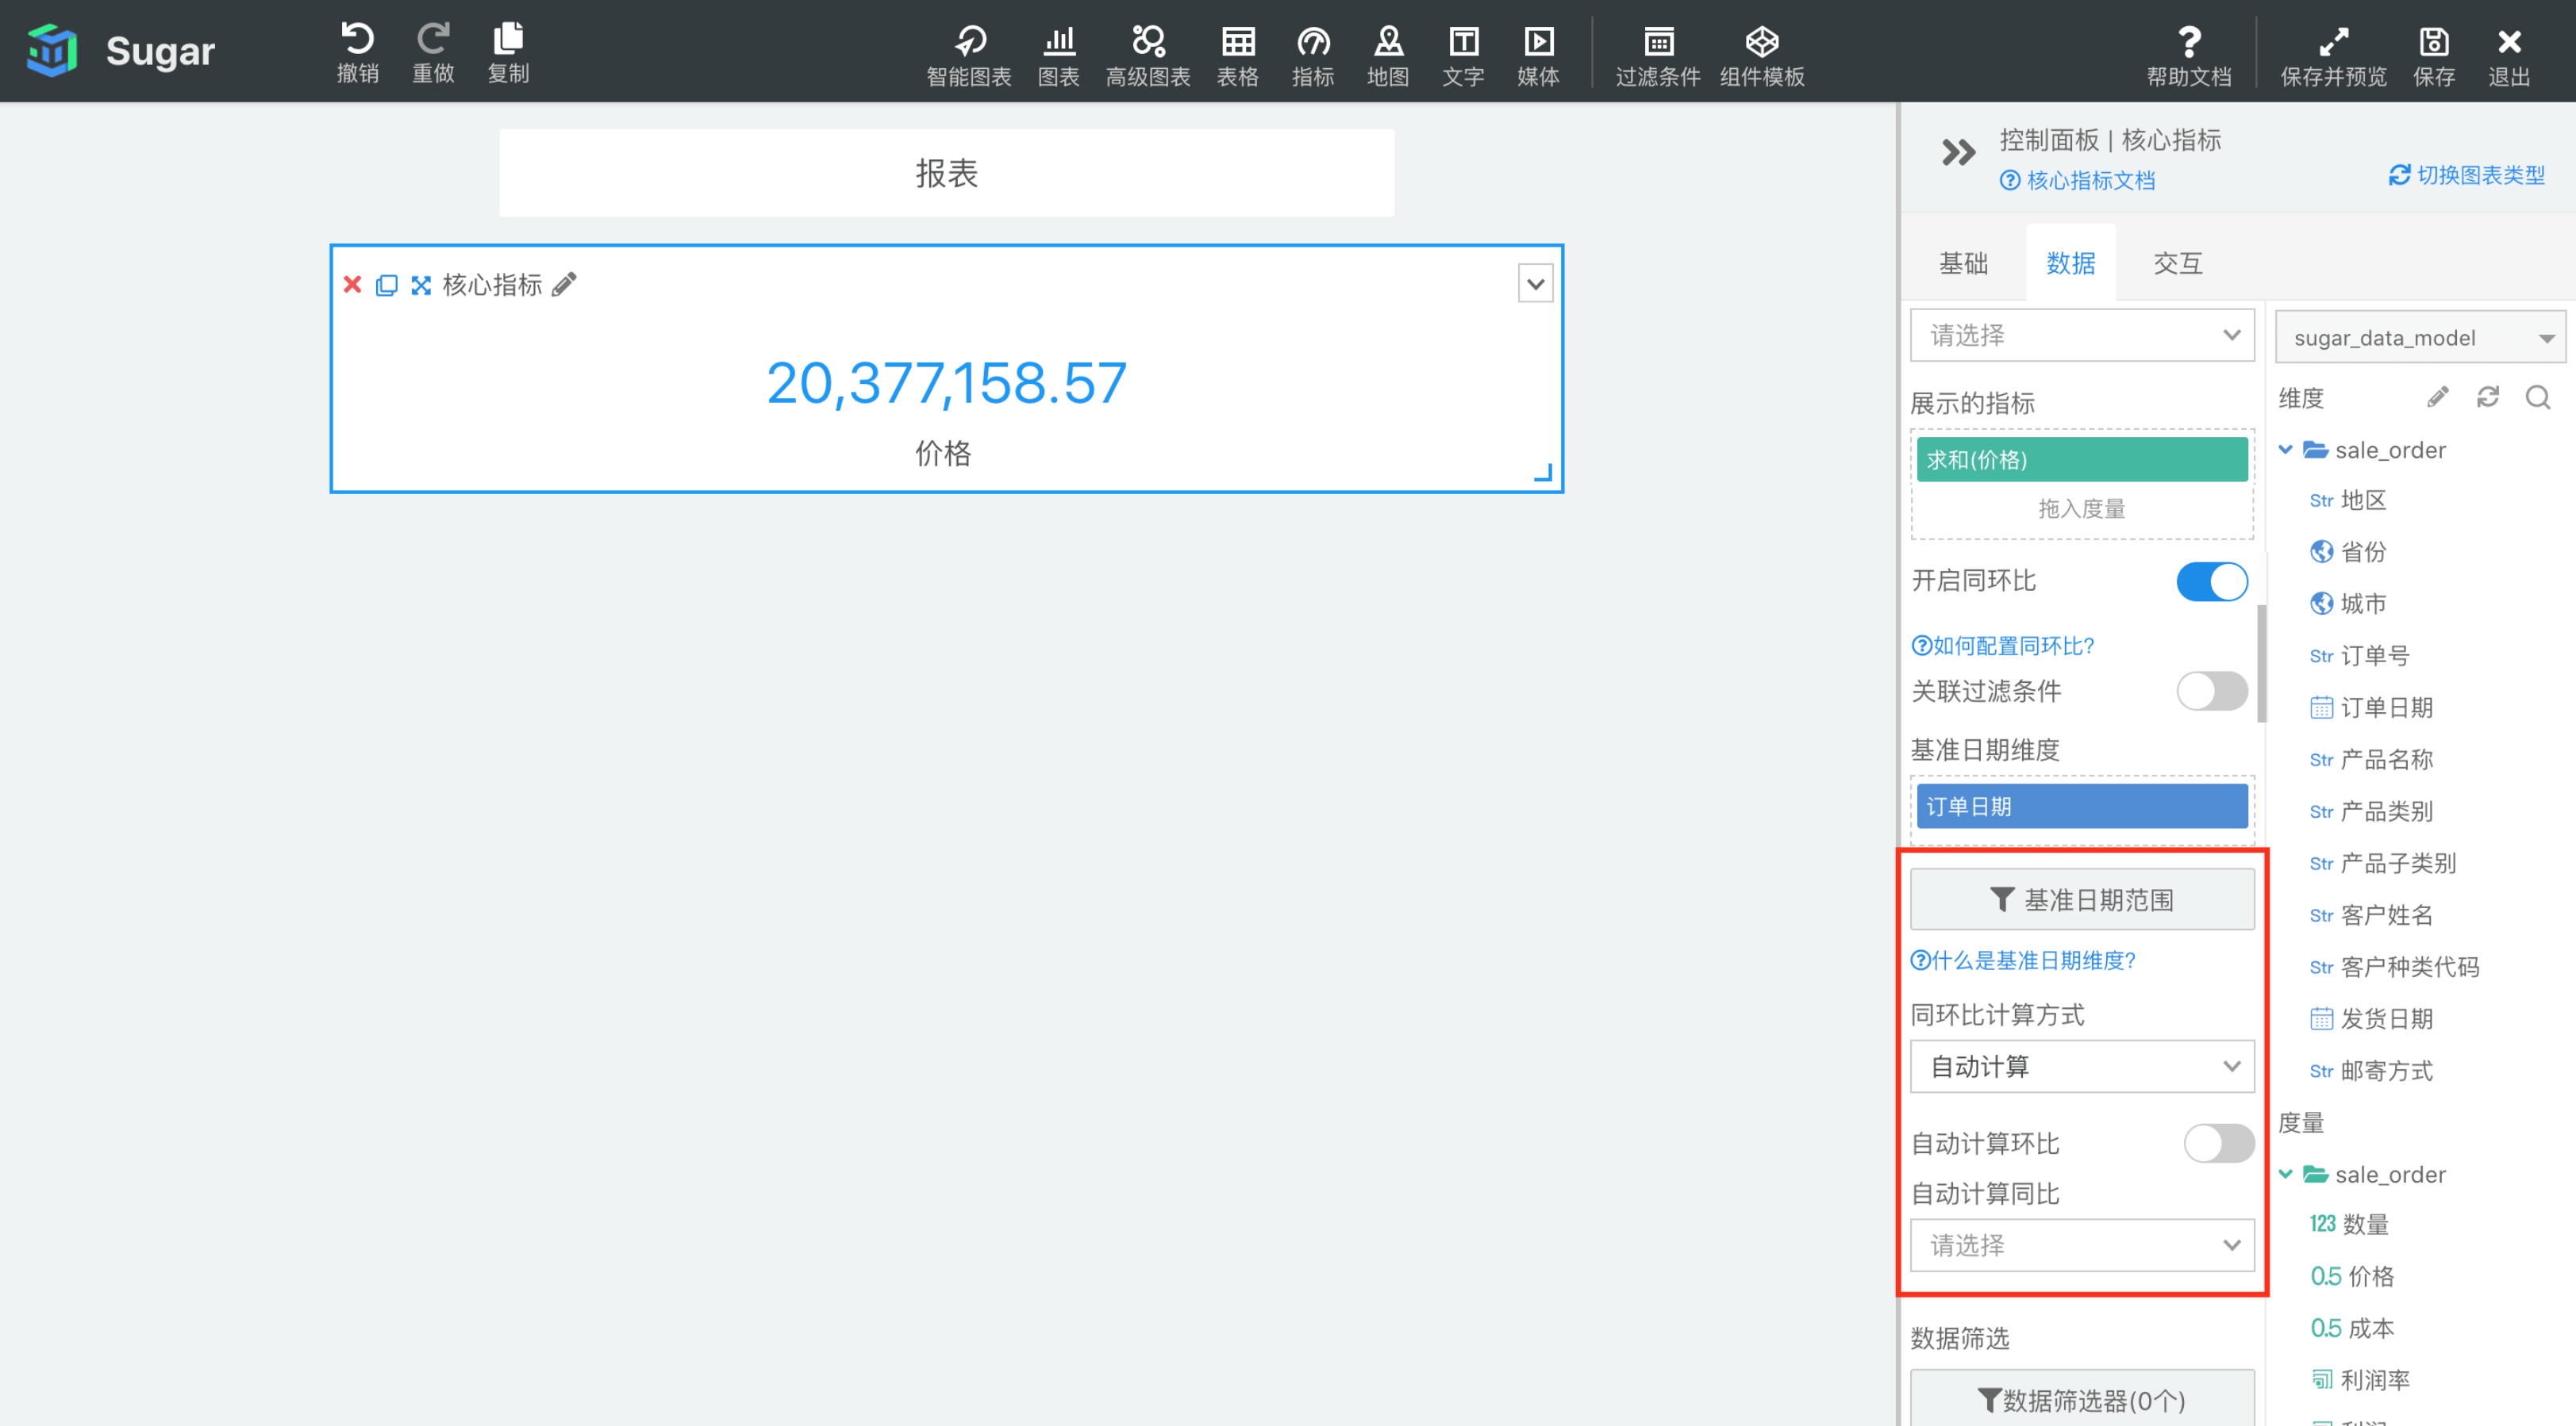The image size is (2576, 1426).
Task: Collapse the sale_order folder under 维度
Action: pos(2286,450)
